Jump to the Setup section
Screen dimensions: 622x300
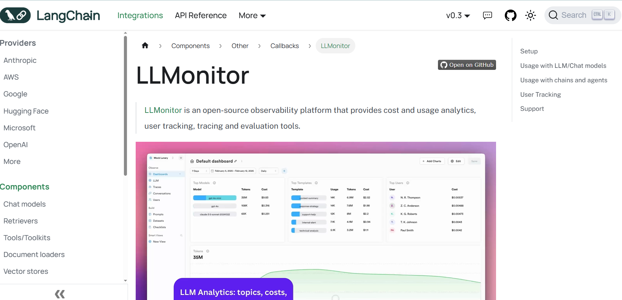click(x=529, y=51)
